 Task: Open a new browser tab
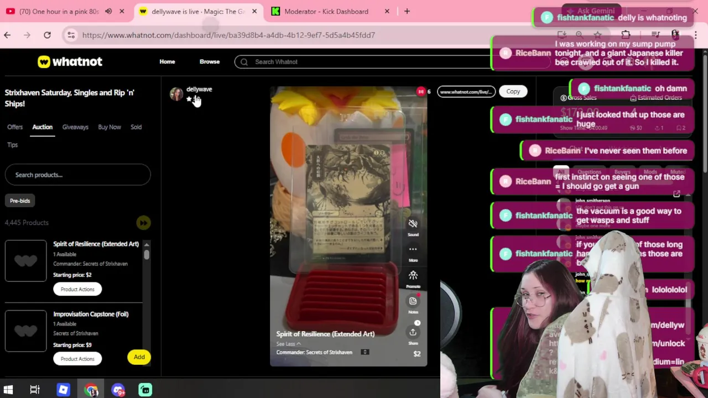(x=407, y=11)
